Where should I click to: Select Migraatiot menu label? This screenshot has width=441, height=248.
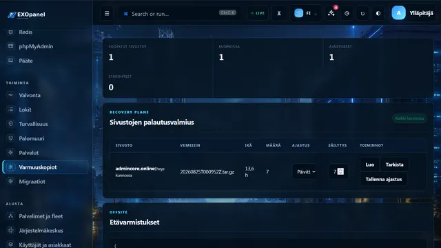pyautogui.click(x=32, y=182)
